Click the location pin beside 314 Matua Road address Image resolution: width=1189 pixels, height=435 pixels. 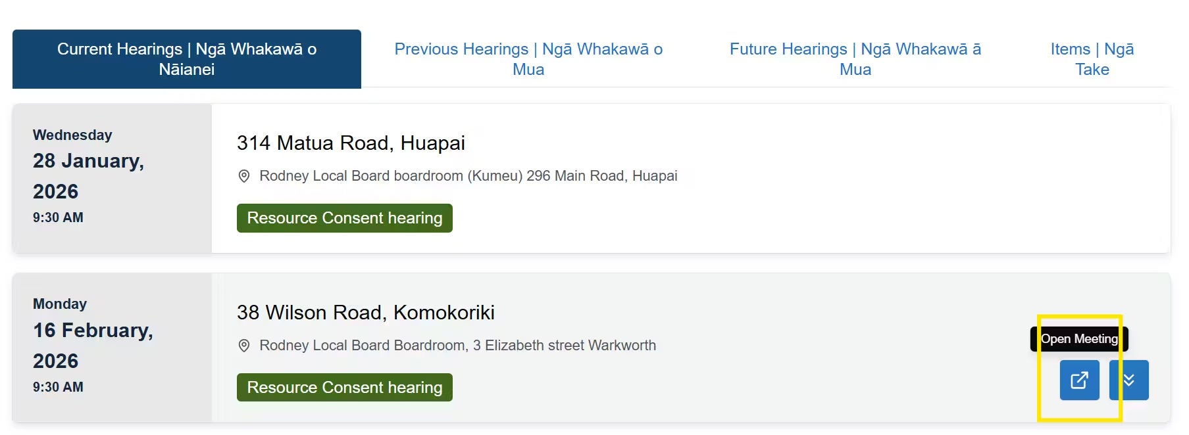click(244, 175)
